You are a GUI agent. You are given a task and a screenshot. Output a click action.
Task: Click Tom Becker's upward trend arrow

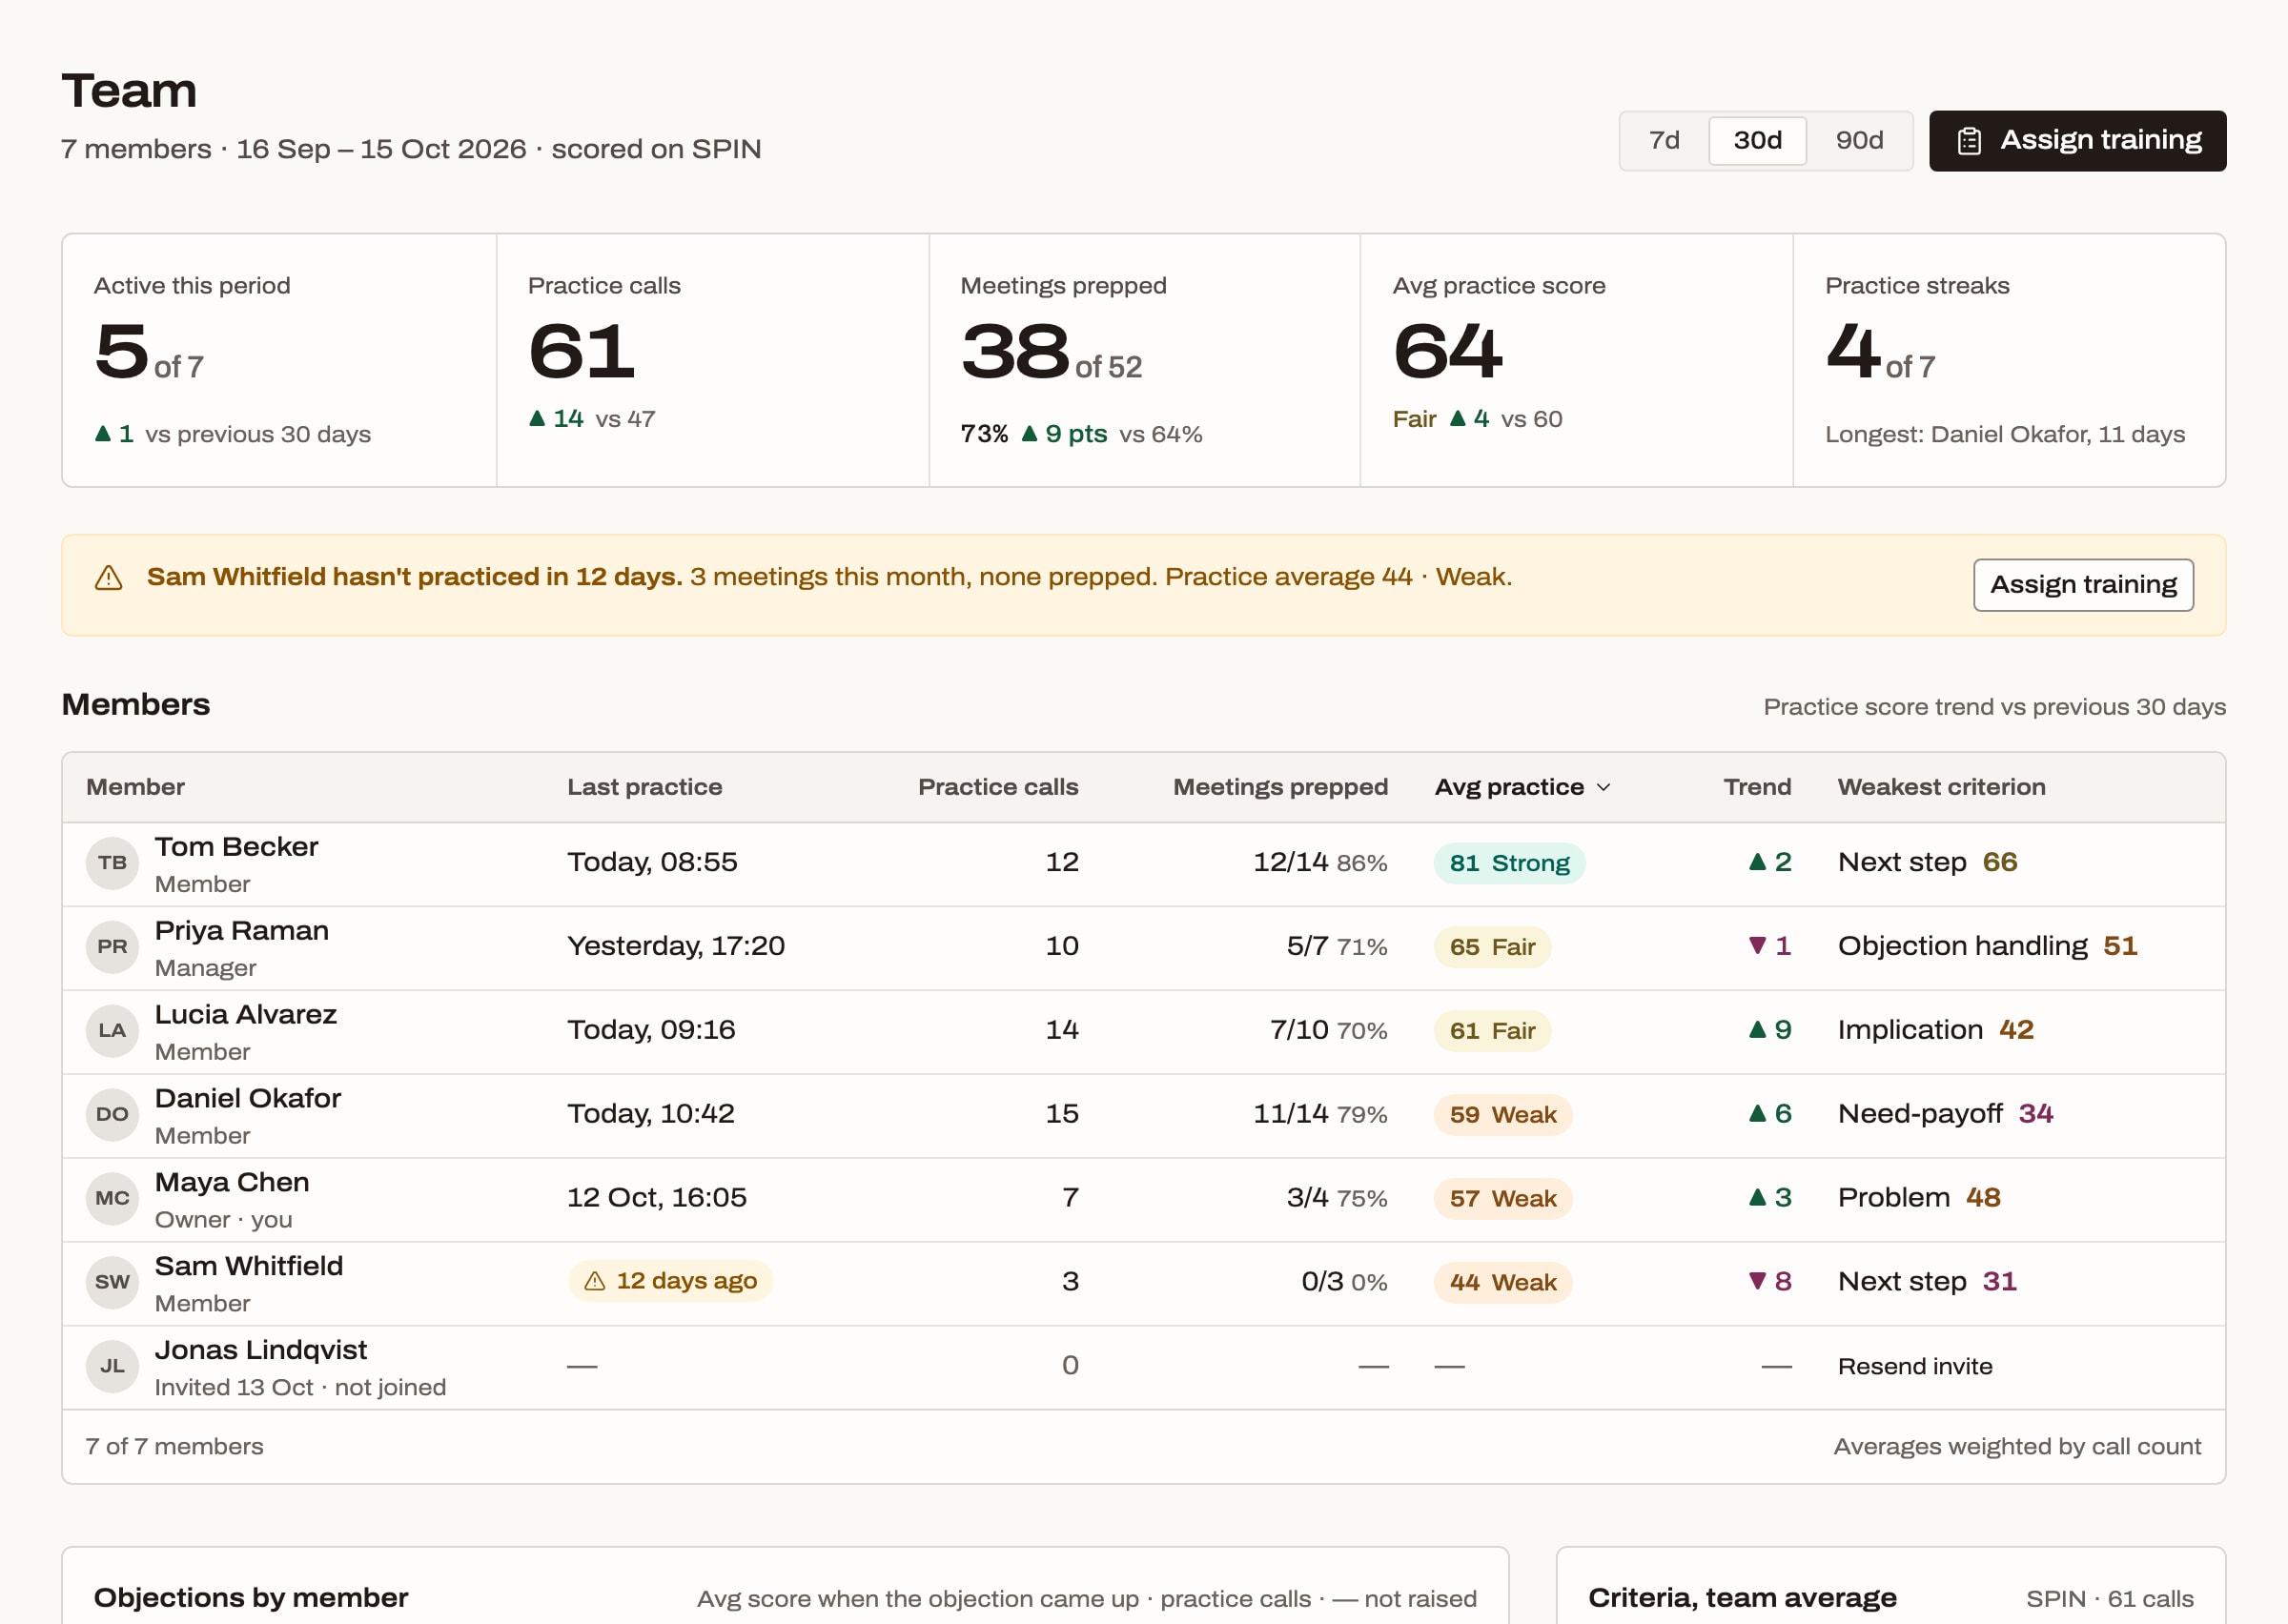coord(1757,861)
